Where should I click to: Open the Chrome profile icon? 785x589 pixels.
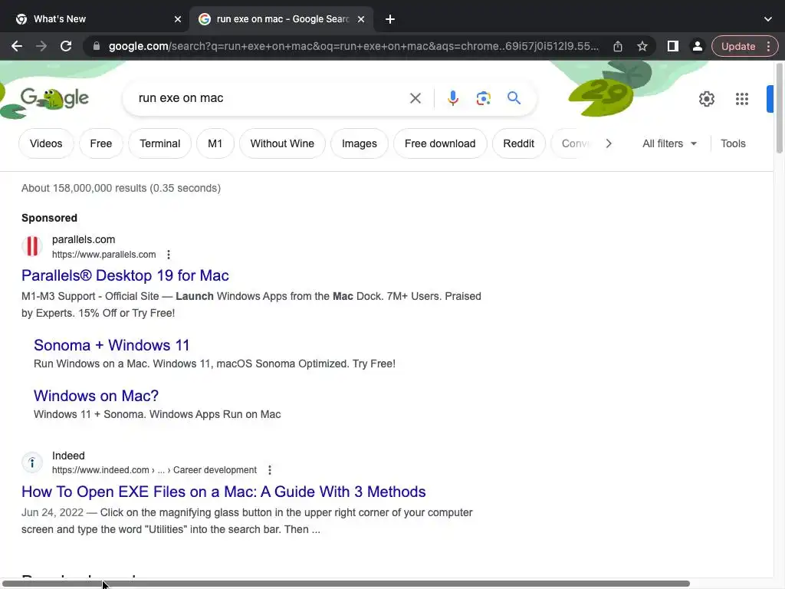point(697,46)
